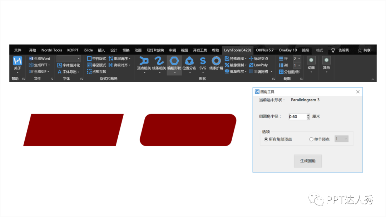386x217 pixels.
Task: Select the 编辑形状 hexagon shape icon
Action: [174, 61]
